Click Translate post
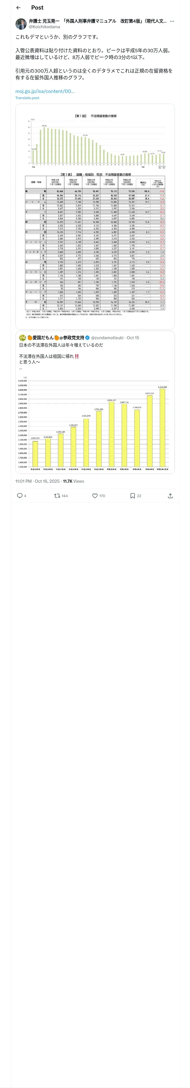Screen dimensions: 190x1088 tap(27, 98)
